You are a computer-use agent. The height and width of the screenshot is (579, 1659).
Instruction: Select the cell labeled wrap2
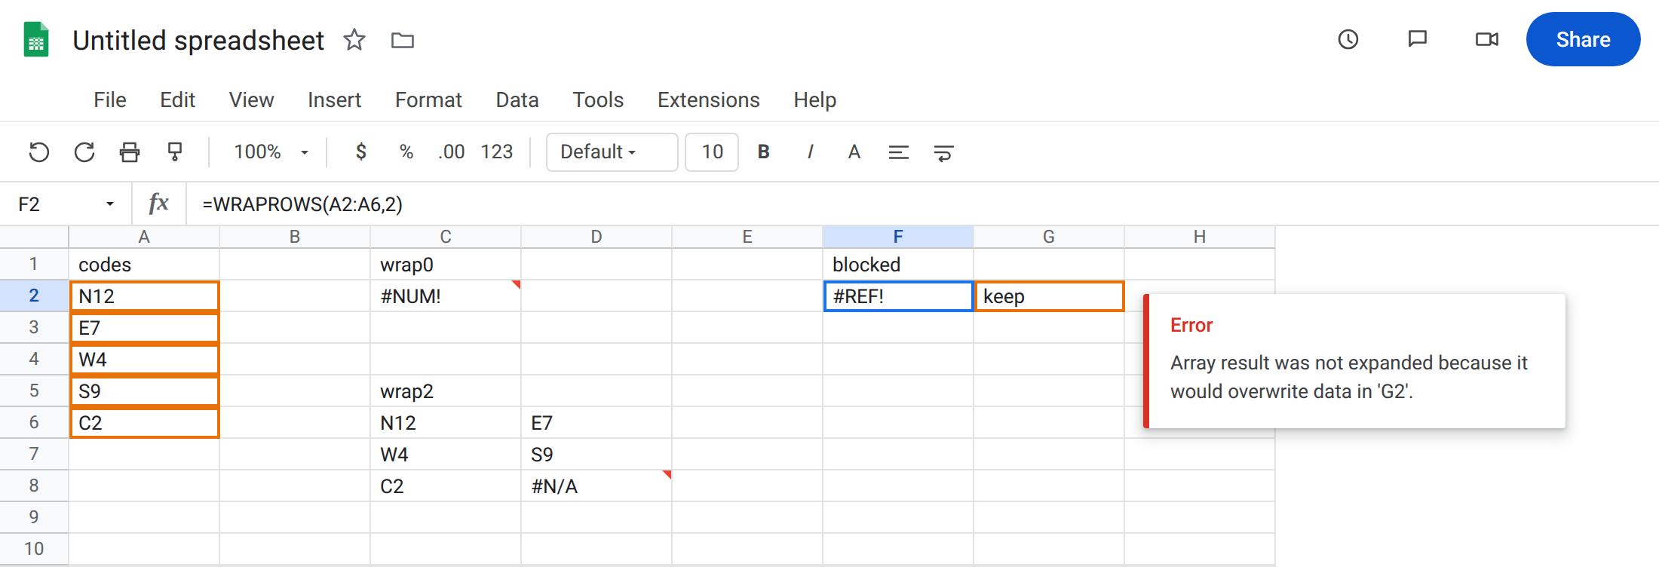click(446, 391)
